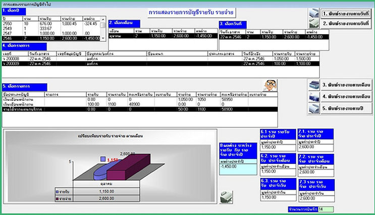The image size is (375, 215).
Task: Click the blue legend marker on chart
Action: click(x=103, y=159)
